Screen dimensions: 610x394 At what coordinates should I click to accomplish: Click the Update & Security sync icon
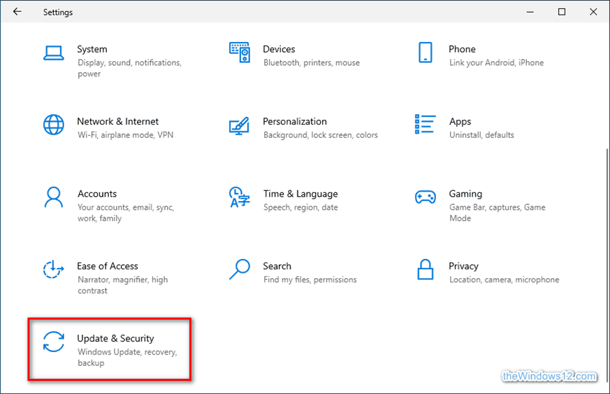tap(54, 342)
